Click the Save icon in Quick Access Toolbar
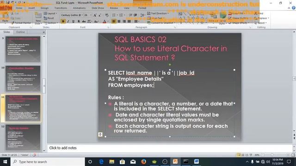 (8, 2)
